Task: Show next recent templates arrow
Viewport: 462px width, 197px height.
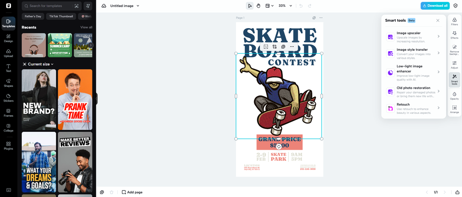Action: coord(91,45)
